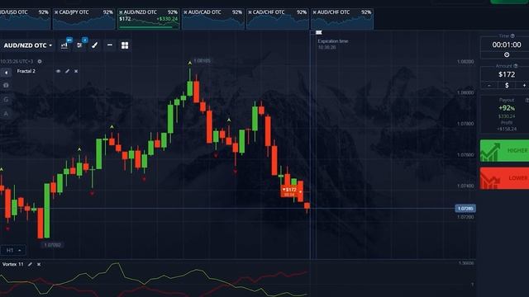The width and height of the screenshot is (529, 297).
Task: Click the $172 amount field
Action: 507,74
